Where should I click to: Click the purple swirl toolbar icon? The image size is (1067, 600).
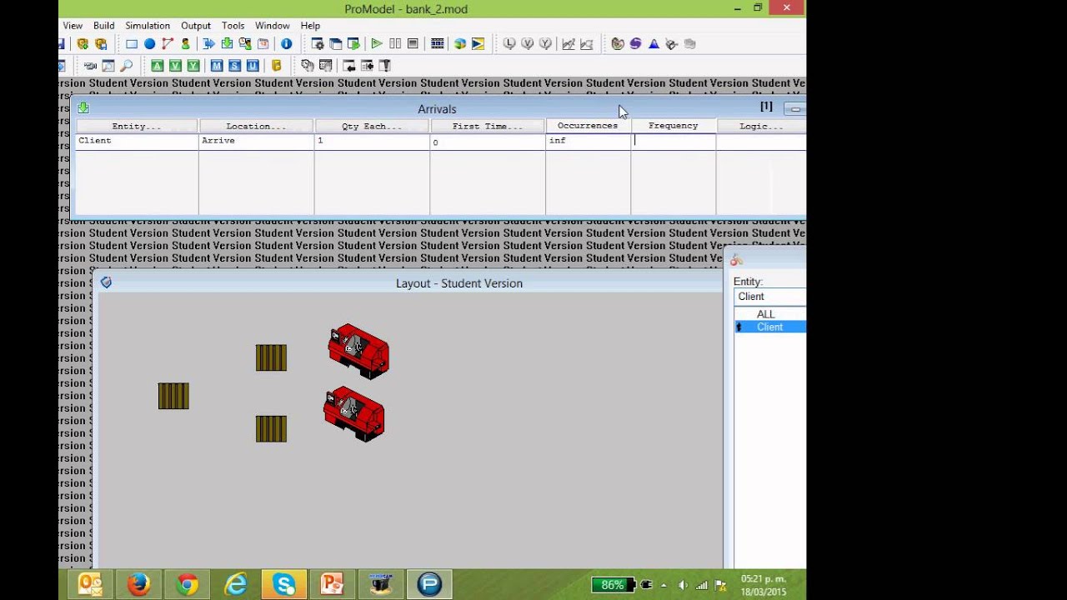[x=635, y=44]
